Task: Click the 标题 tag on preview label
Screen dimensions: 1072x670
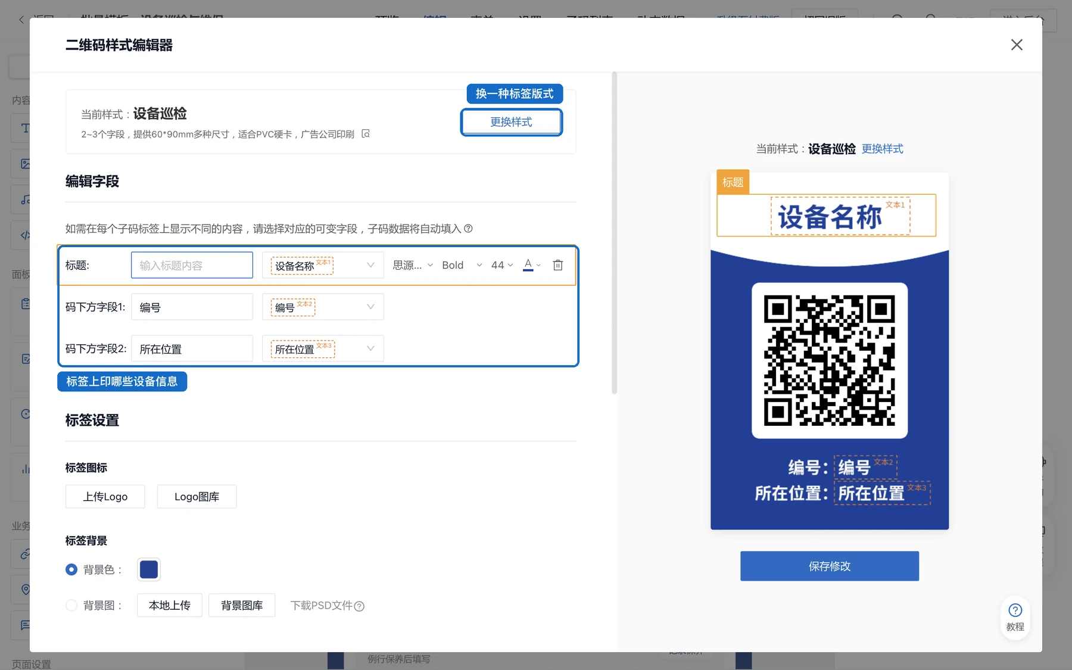Action: [733, 182]
